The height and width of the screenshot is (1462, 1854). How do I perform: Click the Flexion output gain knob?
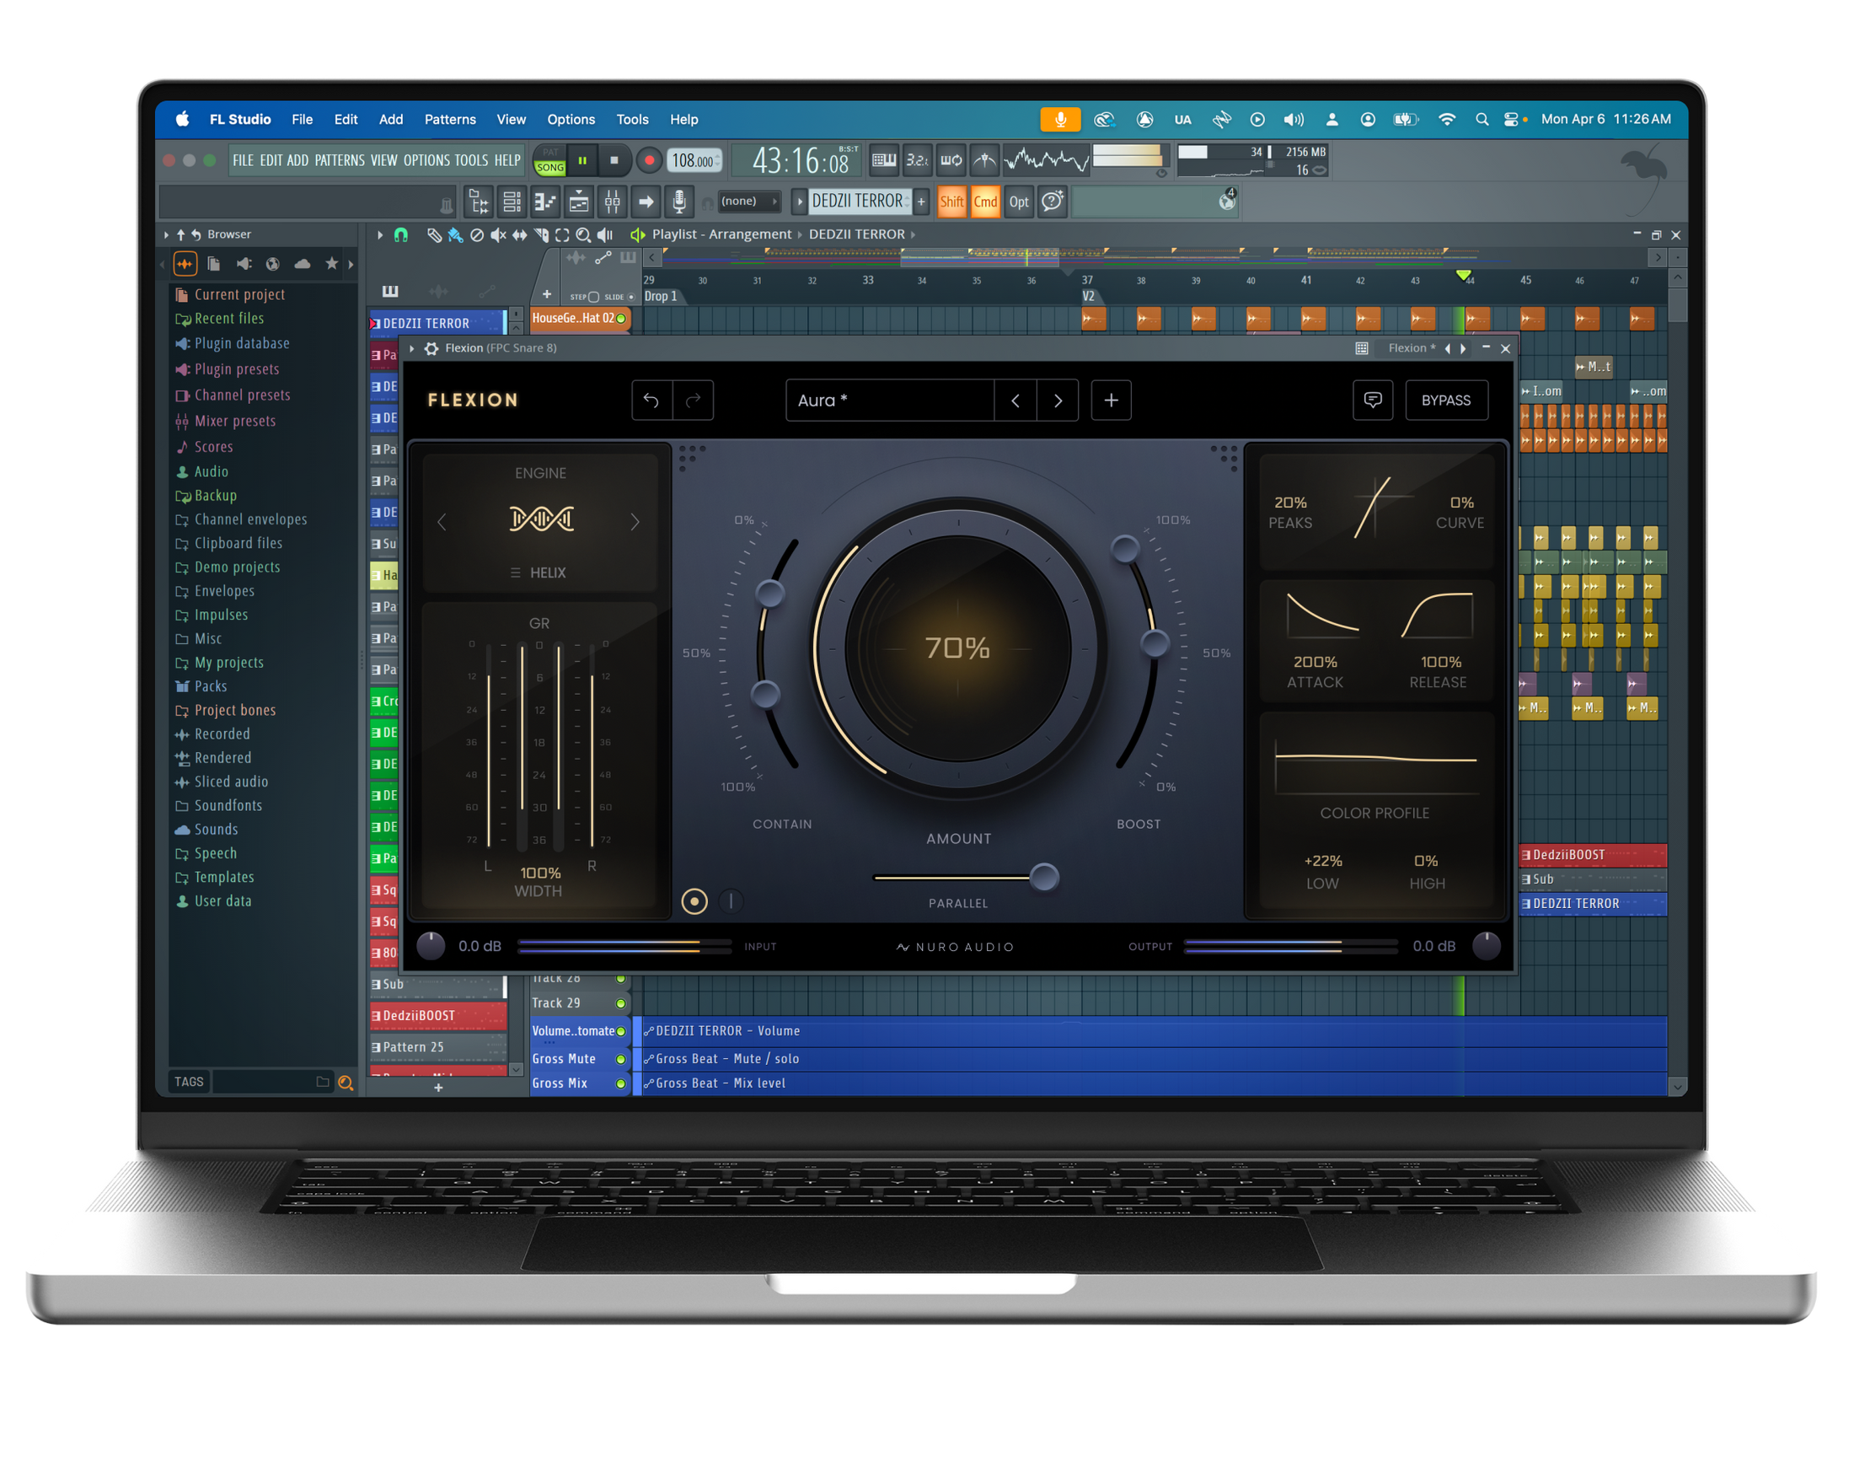1487,947
